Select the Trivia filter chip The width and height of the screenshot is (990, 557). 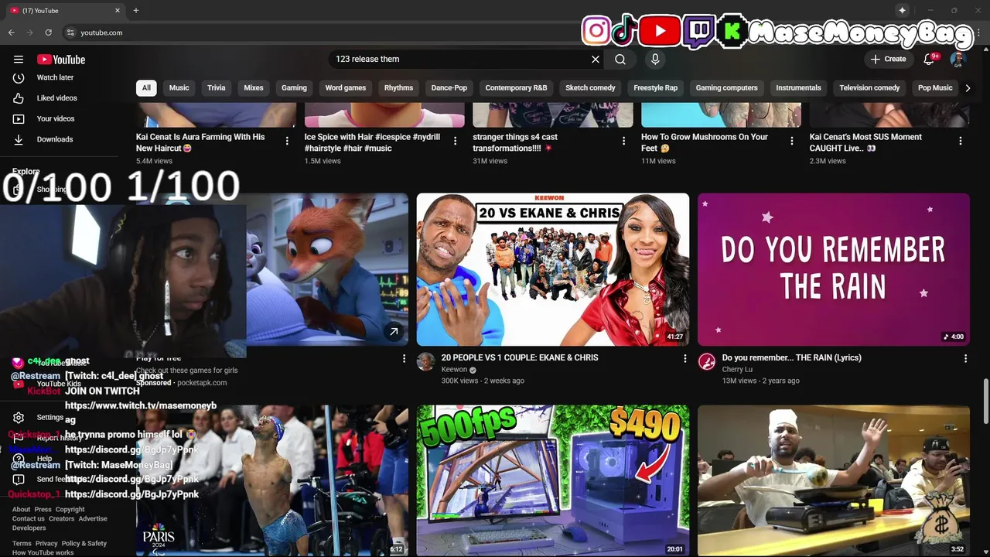(217, 88)
